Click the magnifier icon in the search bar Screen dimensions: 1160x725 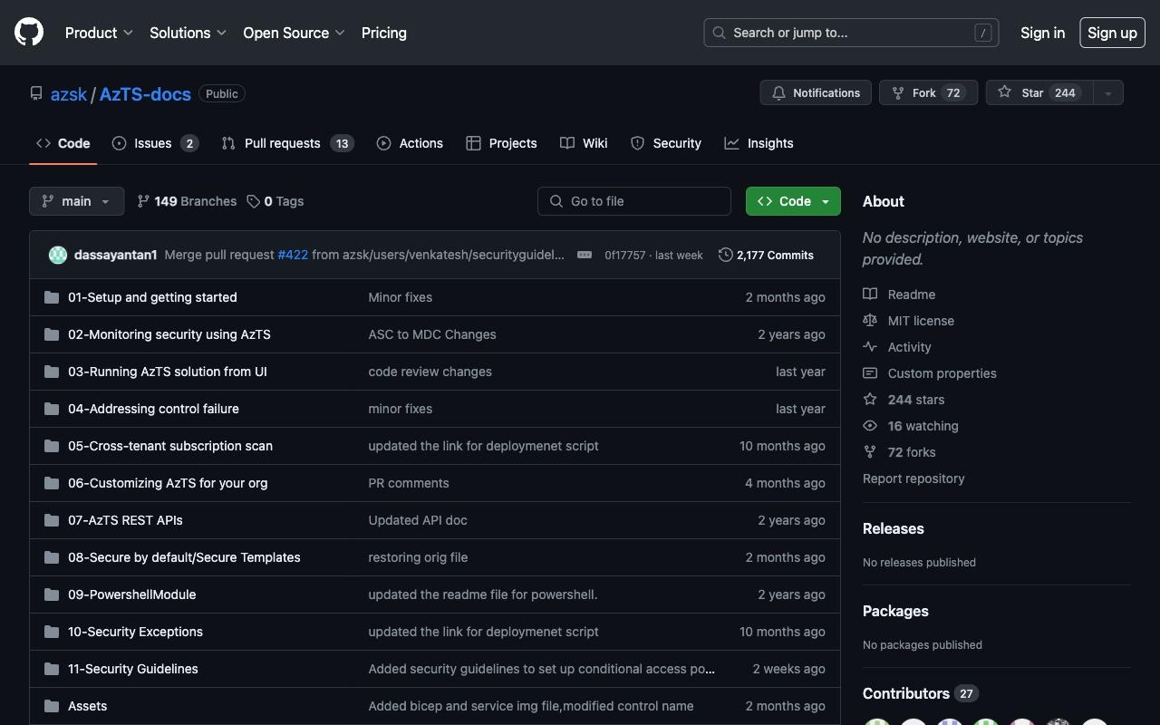(x=719, y=33)
